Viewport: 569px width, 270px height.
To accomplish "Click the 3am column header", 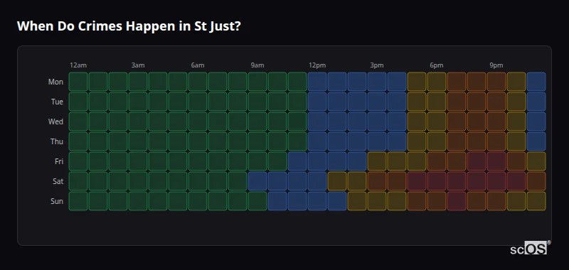I will (138, 65).
